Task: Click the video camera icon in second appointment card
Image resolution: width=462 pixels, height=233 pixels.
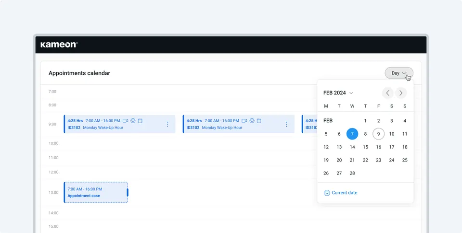Action: tap(244, 121)
